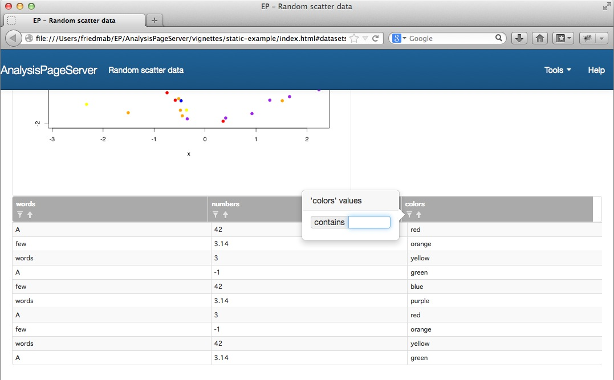
Task: Click the colors column filter icon
Action: pyautogui.click(x=409, y=215)
